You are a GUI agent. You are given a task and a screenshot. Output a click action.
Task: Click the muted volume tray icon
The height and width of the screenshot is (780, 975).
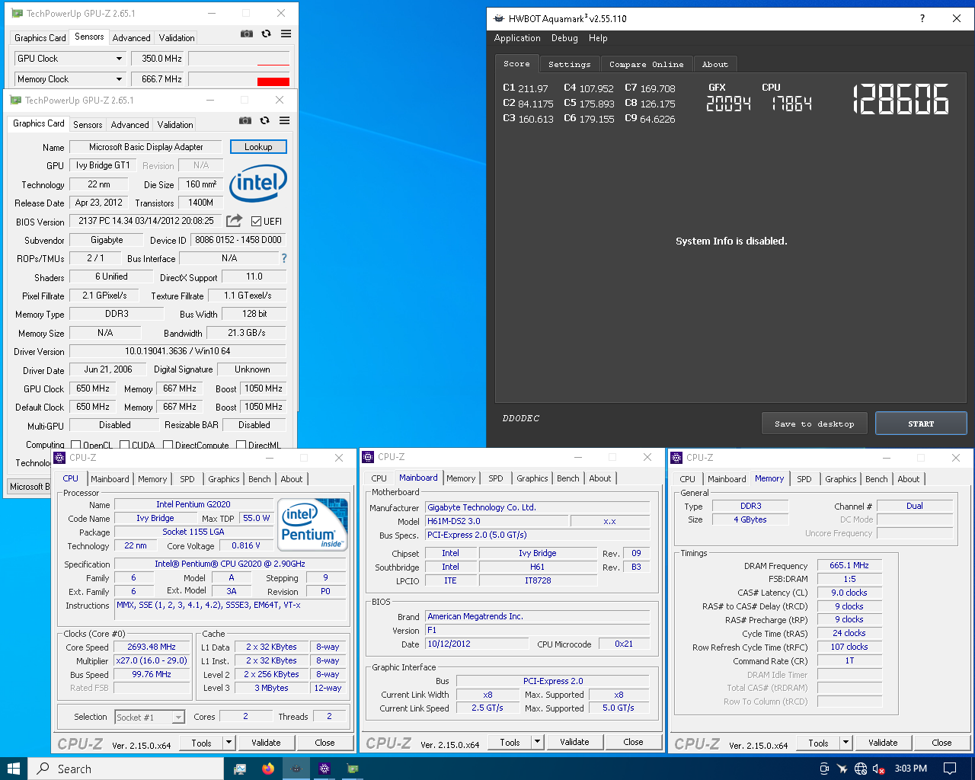878,769
